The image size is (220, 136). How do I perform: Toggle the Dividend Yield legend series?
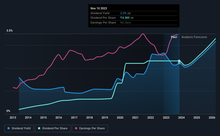19,129
